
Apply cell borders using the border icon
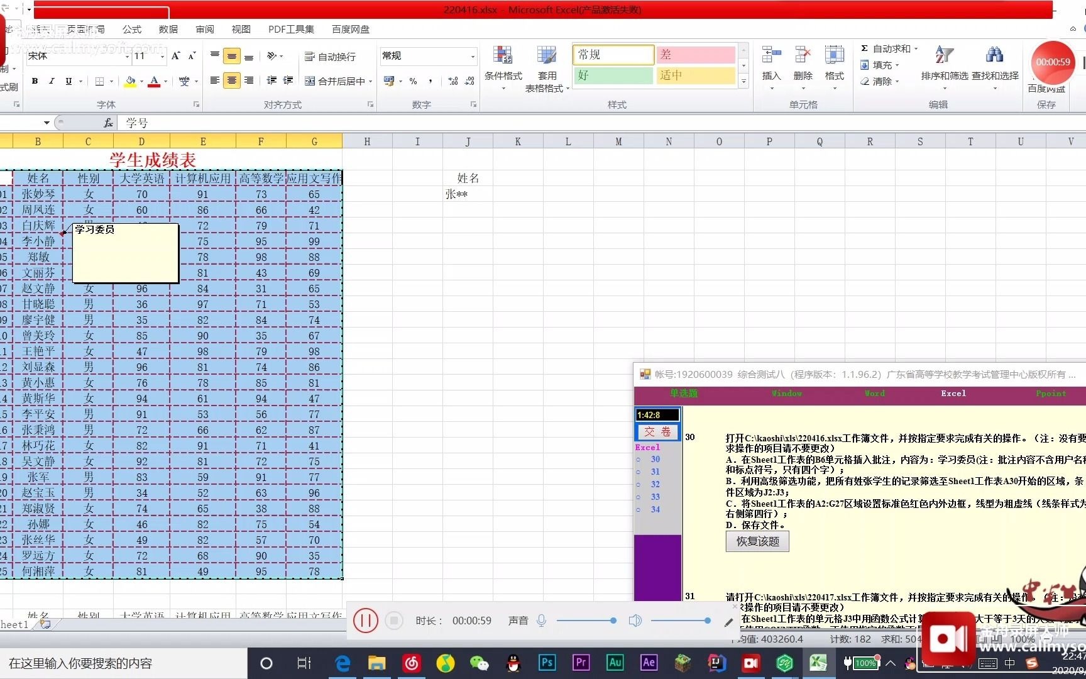99,81
